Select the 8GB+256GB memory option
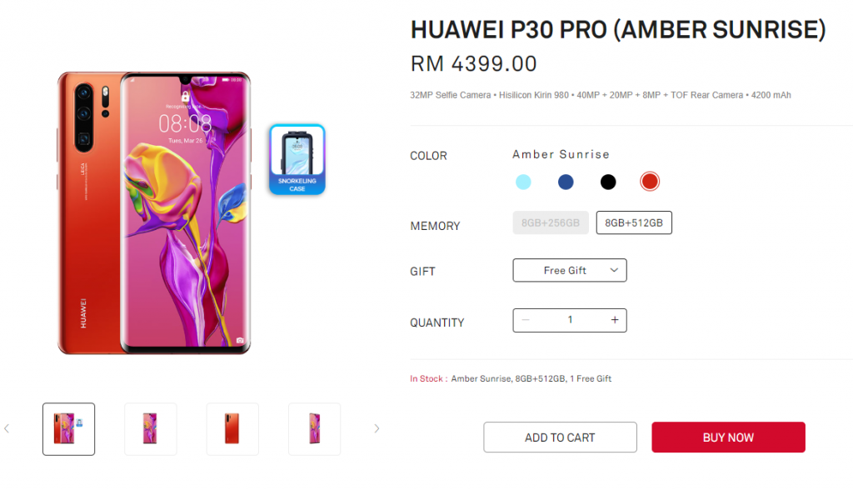Screen dimensions: 853x490 551,222
